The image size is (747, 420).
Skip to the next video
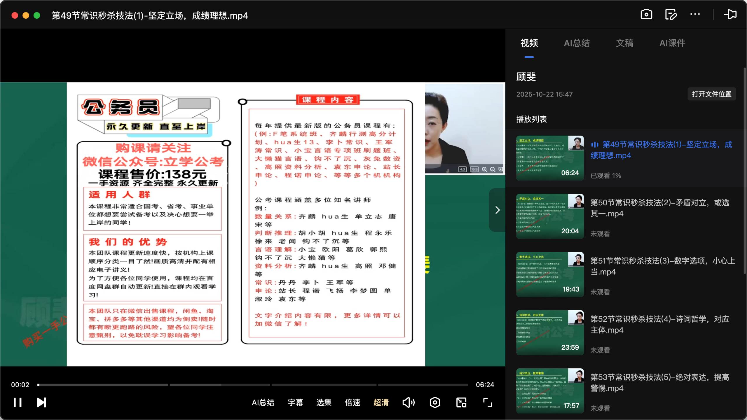coord(41,402)
